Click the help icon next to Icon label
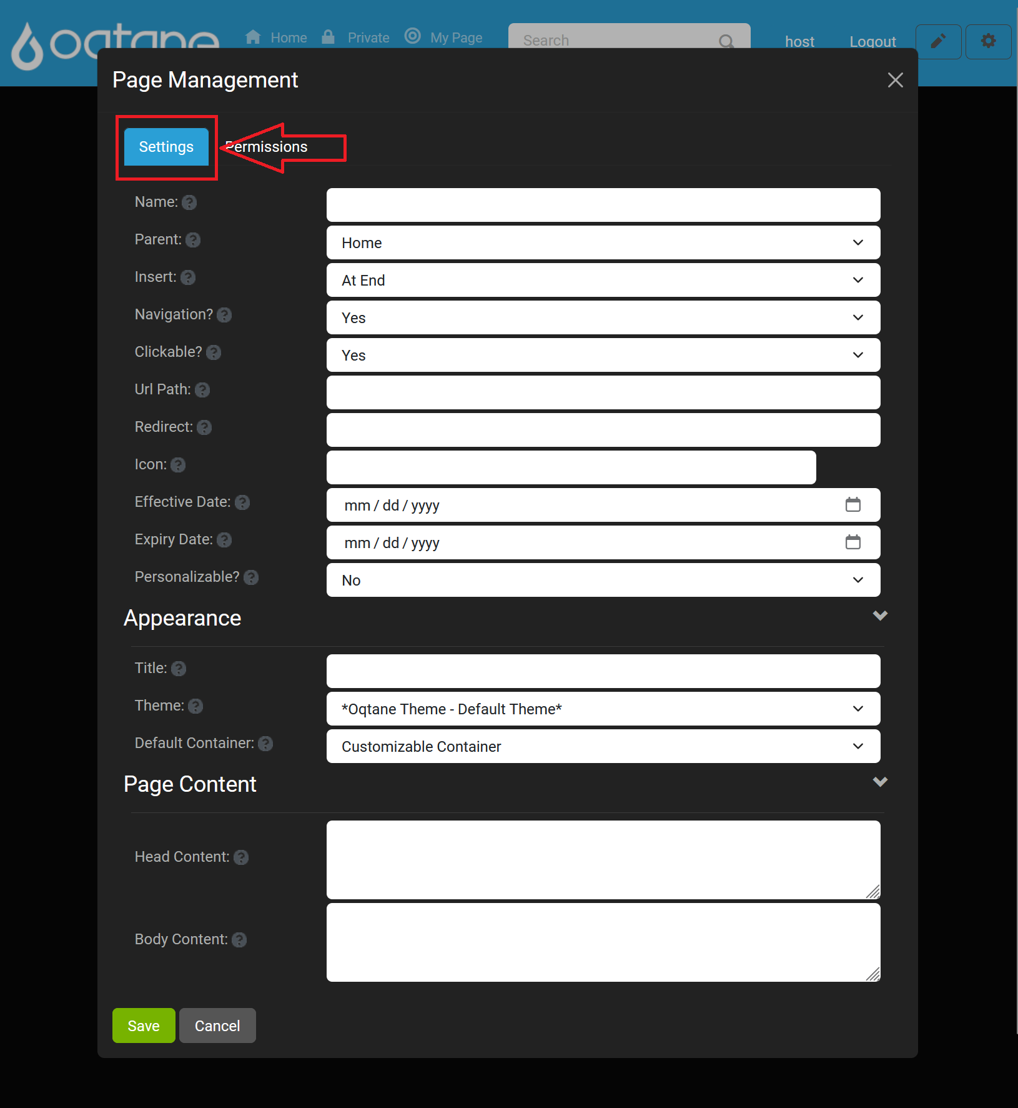 pyautogui.click(x=178, y=465)
